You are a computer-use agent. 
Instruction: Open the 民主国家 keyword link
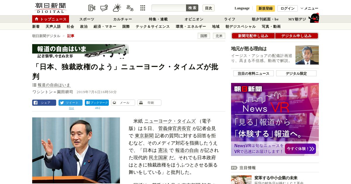tap(158, 158)
